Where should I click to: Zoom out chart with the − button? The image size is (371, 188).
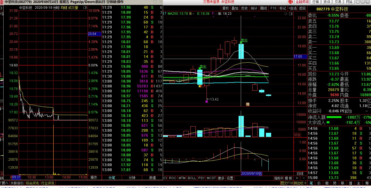[304, 178]
